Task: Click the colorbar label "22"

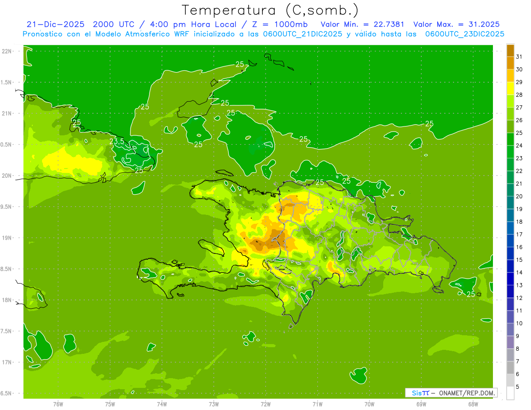Action: pos(519,171)
